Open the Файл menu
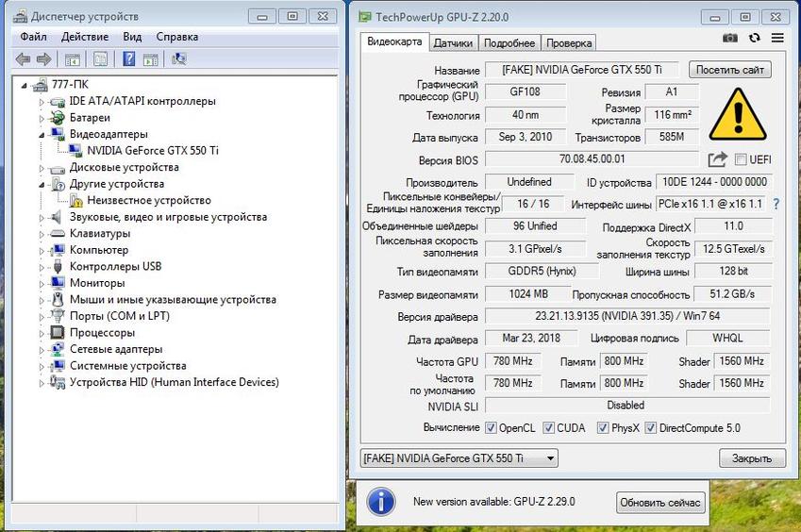 [33, 38]
